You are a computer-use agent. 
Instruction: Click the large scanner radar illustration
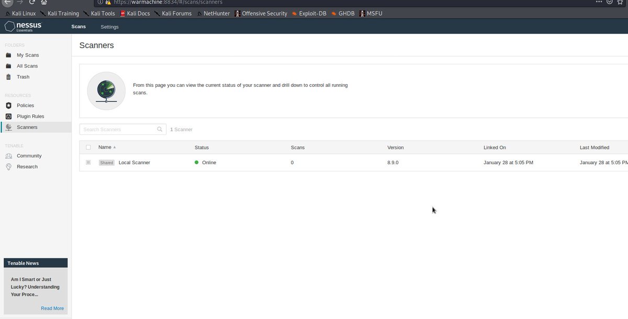tap(106, 91)
